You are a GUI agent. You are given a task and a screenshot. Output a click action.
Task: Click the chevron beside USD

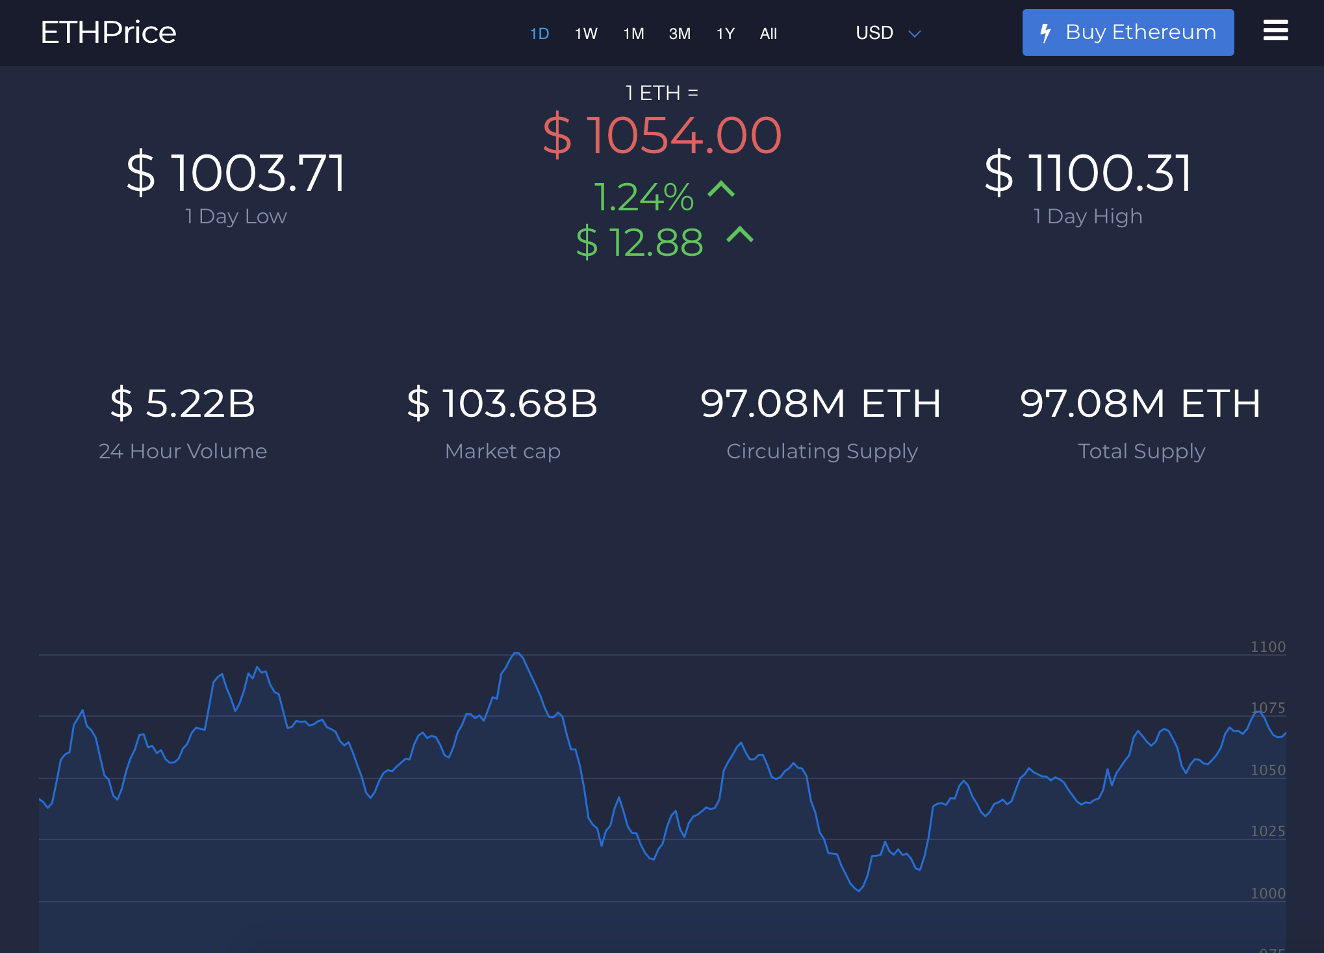click(915, 34)
